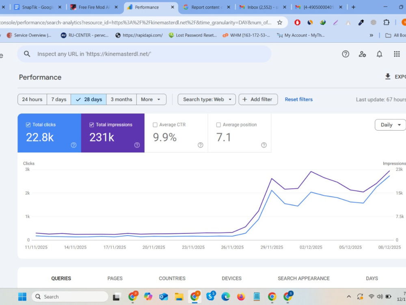Switch to Free Fire Mod browser tab

click(94, 7)
